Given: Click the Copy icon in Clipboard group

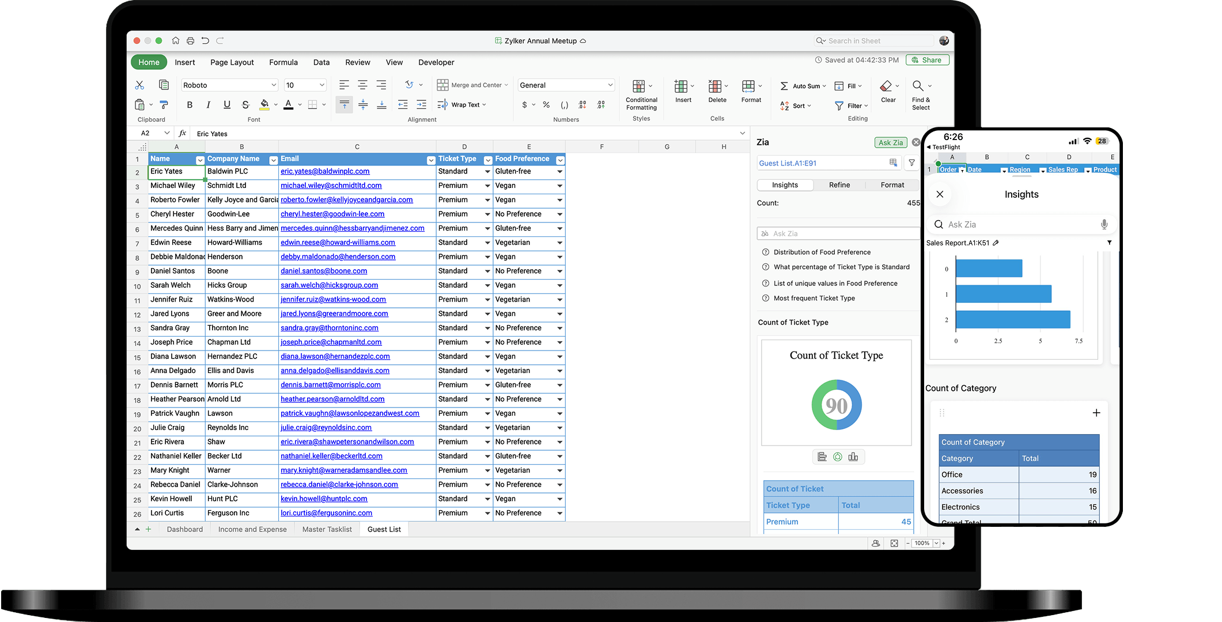Looking at the screenshot, I should 164,85.
